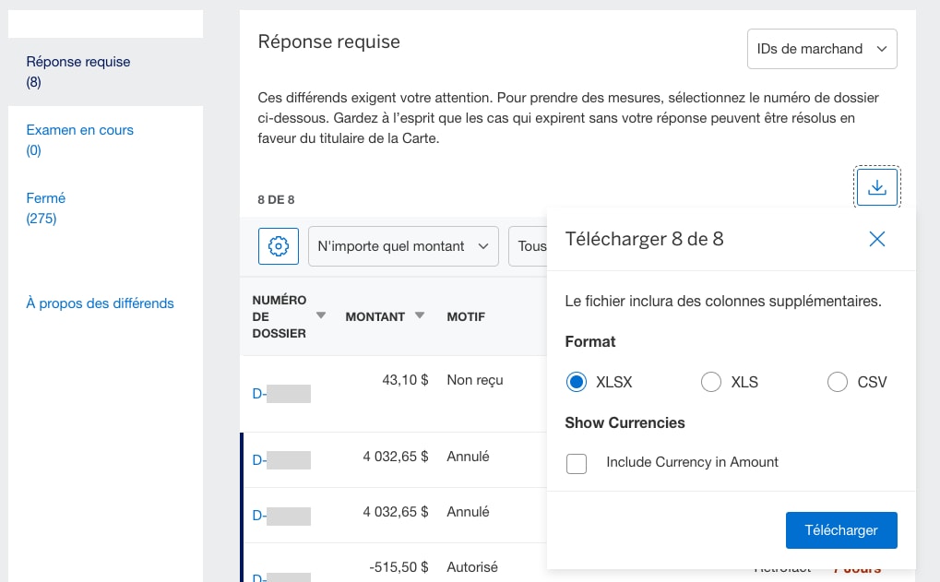This screenshot has height=582, width=940.
Task: Click the download export icon
Action: 875,186
